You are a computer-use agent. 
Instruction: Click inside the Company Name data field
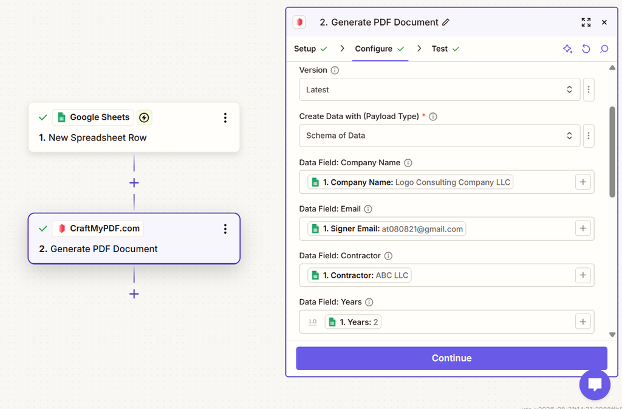(446, 182)
